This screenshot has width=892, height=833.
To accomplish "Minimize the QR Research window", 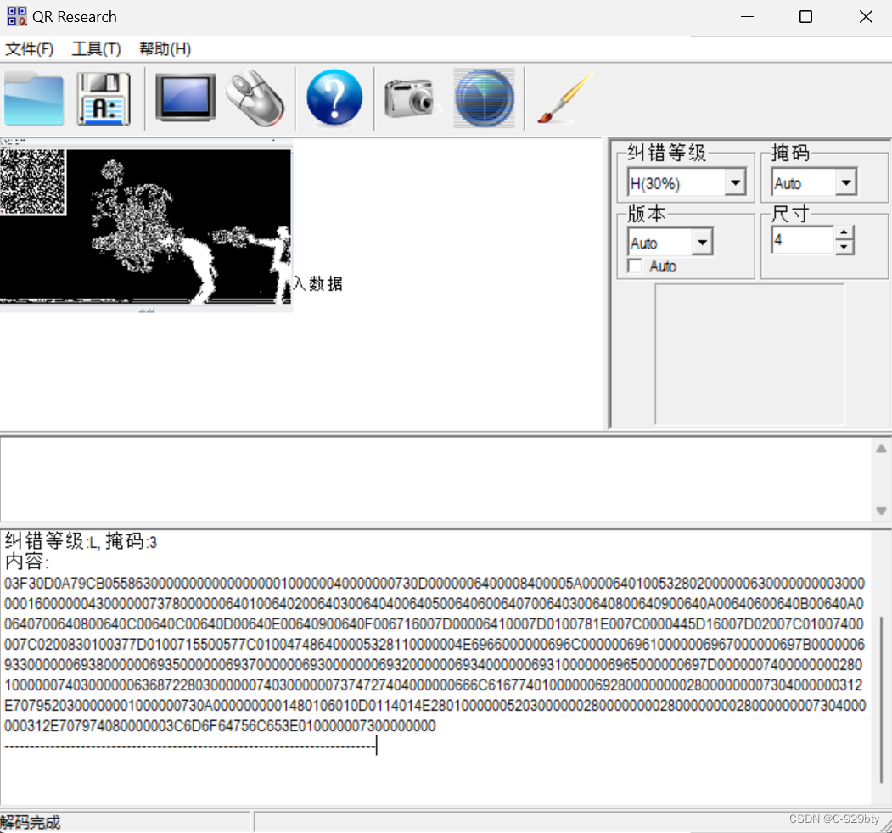I will click(747, 17).
